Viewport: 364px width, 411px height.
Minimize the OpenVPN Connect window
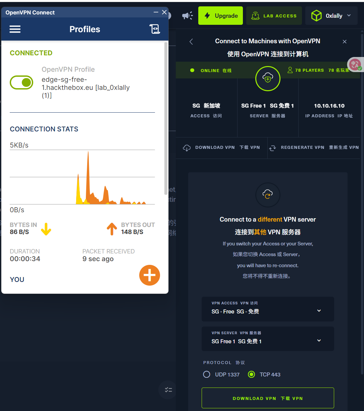point(156,12)
